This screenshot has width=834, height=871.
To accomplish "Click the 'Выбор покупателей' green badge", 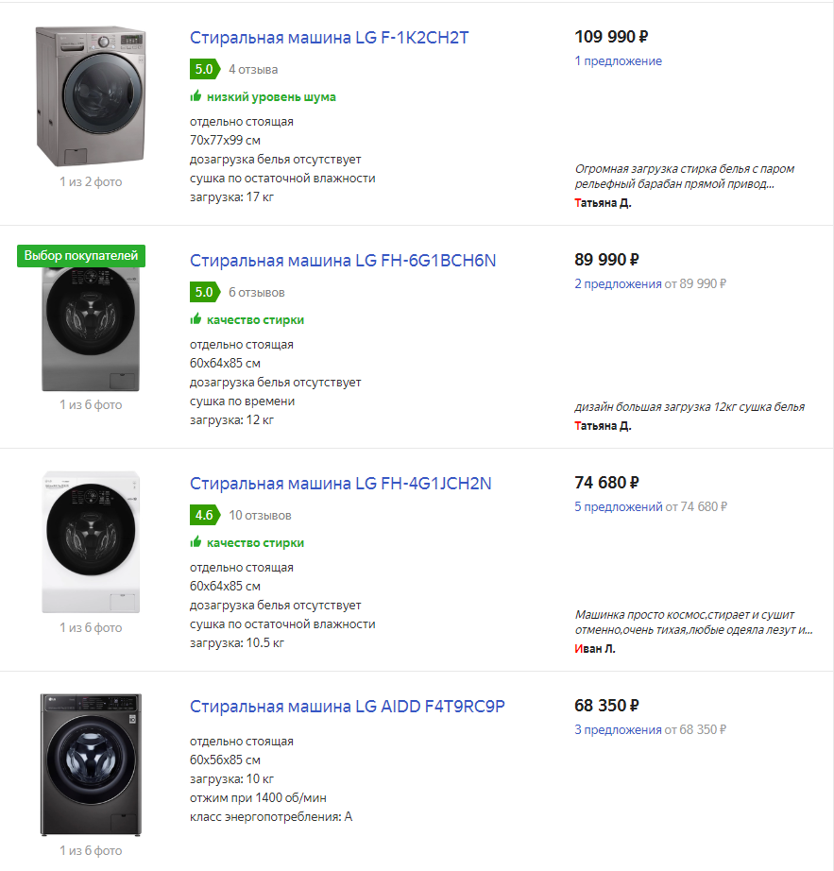I will click(81, 256).
